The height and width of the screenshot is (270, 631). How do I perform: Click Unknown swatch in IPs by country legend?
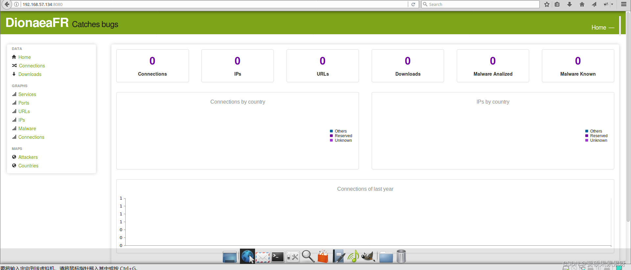(x=587, y=140)
